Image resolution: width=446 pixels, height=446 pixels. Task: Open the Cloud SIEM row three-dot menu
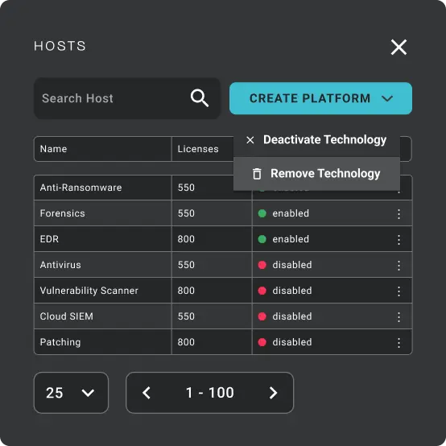point(399,317)
